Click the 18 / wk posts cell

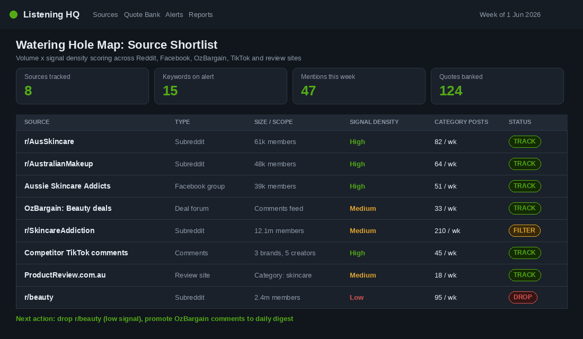pos(445,275)
